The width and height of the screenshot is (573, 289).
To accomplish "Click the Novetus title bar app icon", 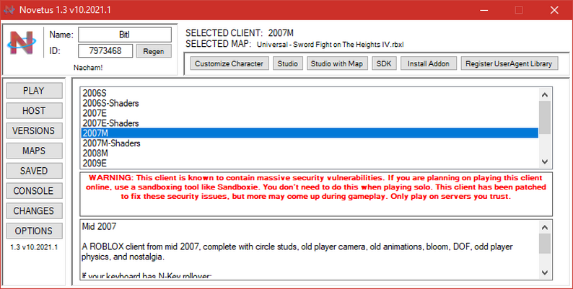I will click(9, 10).
